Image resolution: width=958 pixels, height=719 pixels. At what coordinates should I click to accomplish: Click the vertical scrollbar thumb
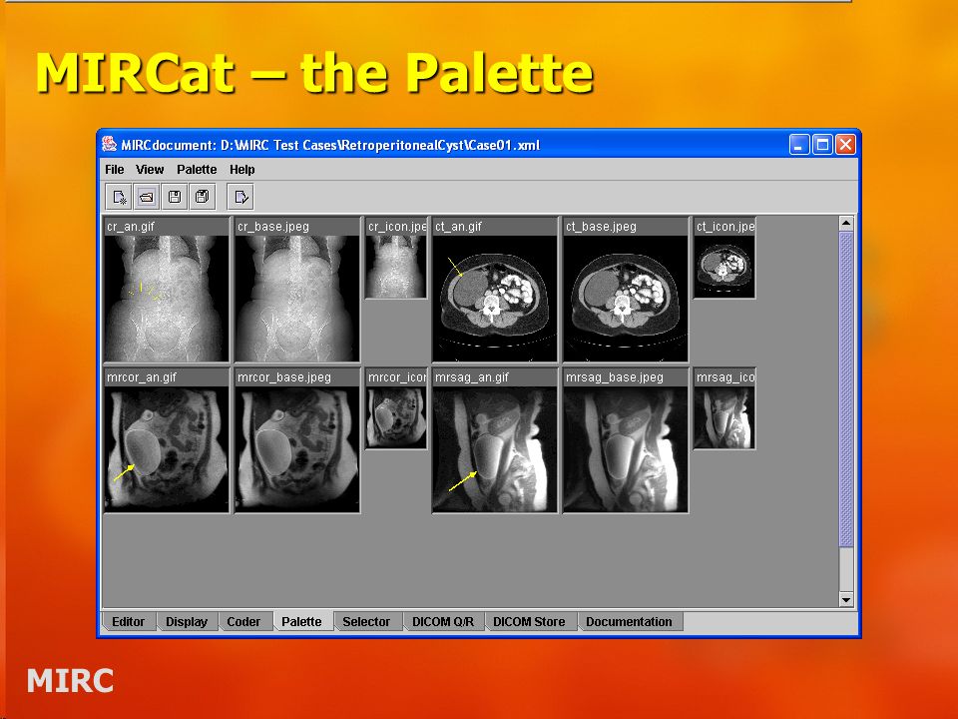[x=846, y=388]
